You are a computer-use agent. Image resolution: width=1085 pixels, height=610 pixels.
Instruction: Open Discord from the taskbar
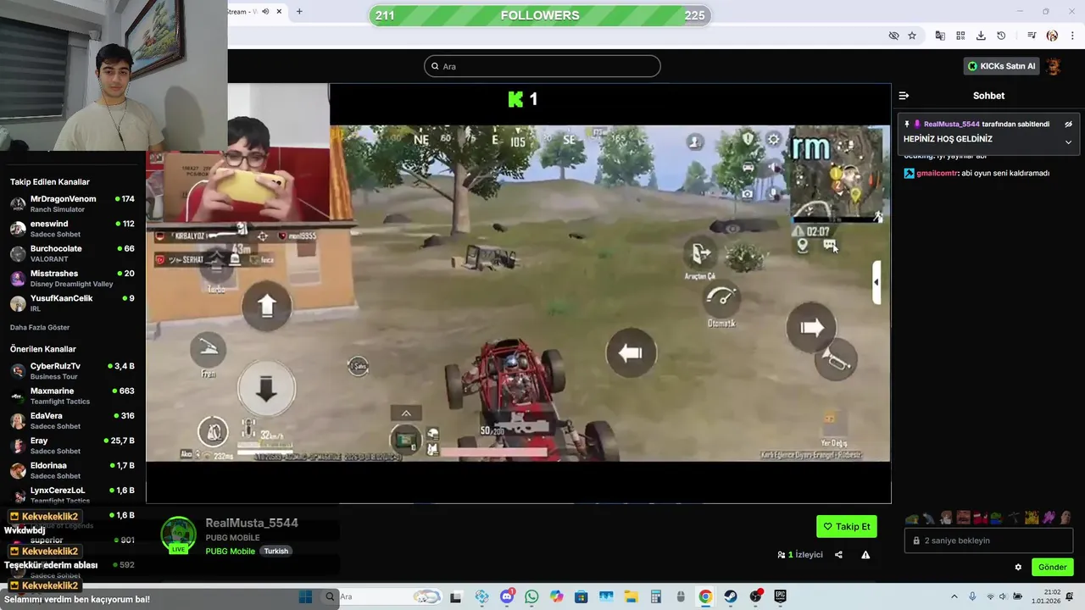coord(507,596)
